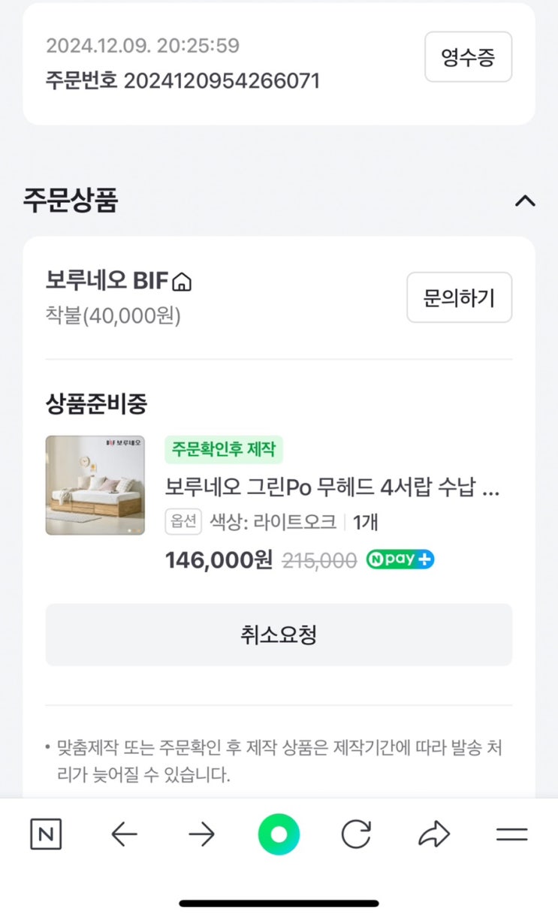Tap the green Naver circle button

(x=279, y=834)
